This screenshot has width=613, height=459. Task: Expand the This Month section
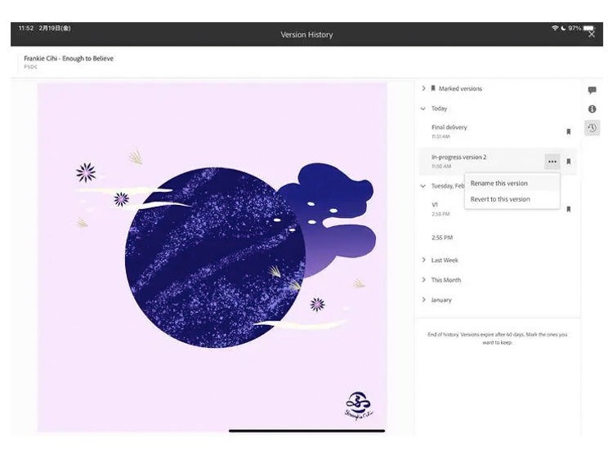pyautogui.click(x=423, y=279)
